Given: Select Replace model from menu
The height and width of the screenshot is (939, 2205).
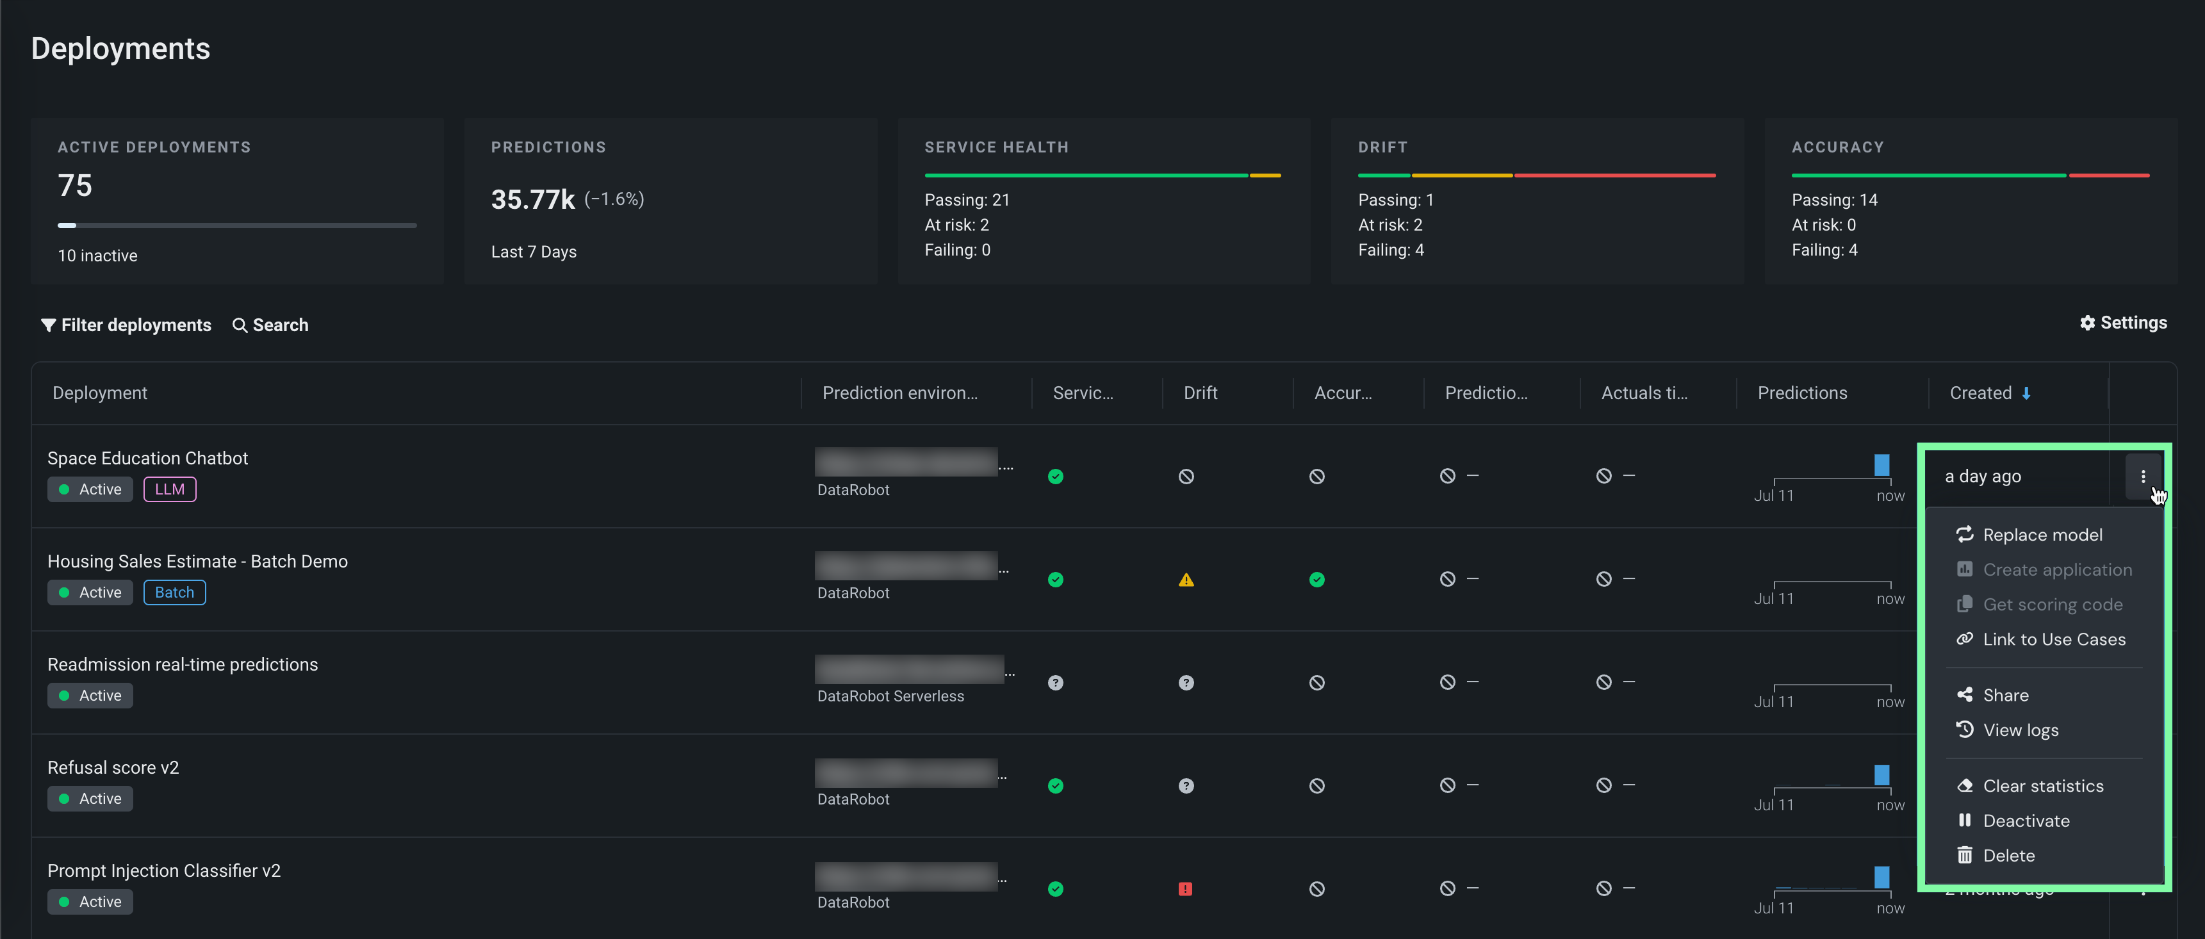Looking at the screenshot, I should pos(2042,534).
